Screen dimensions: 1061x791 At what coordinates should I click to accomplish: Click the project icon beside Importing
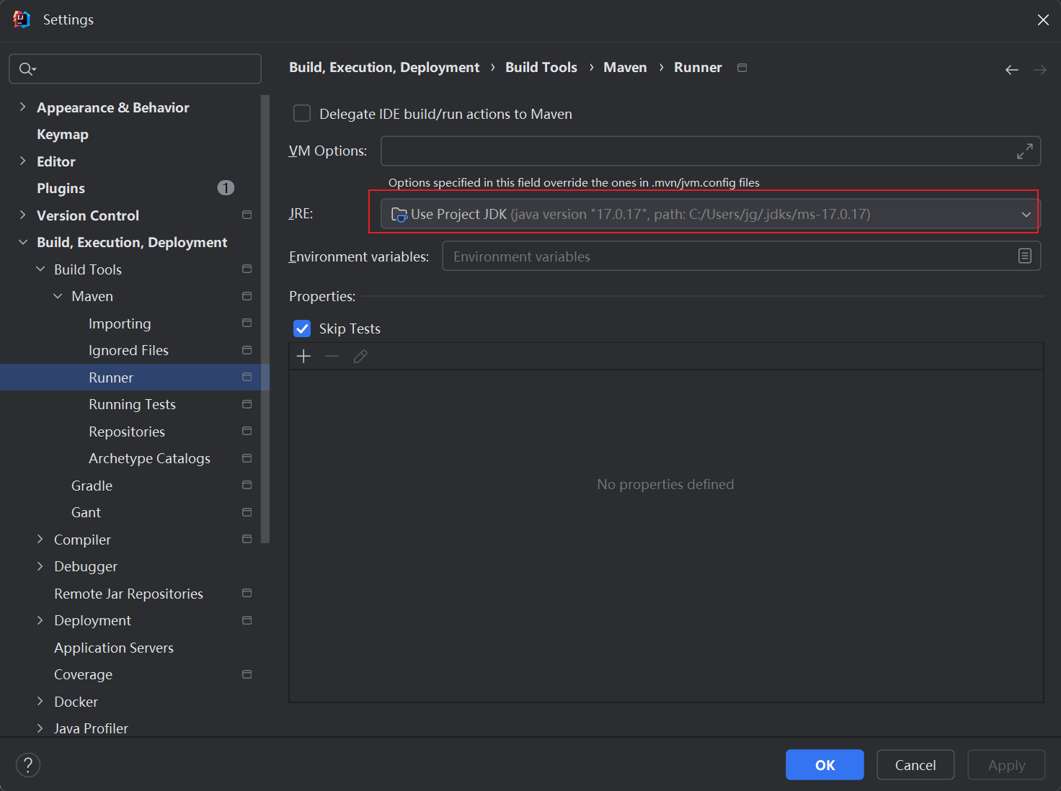tap(247, 323)
